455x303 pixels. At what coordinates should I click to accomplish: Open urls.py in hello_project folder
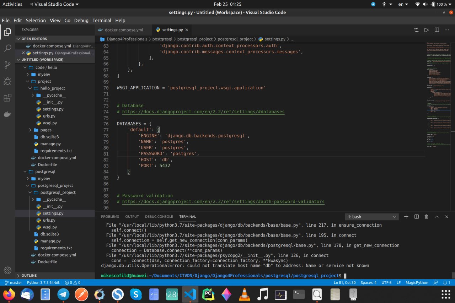pyautogui.click(x=55, y=116)
